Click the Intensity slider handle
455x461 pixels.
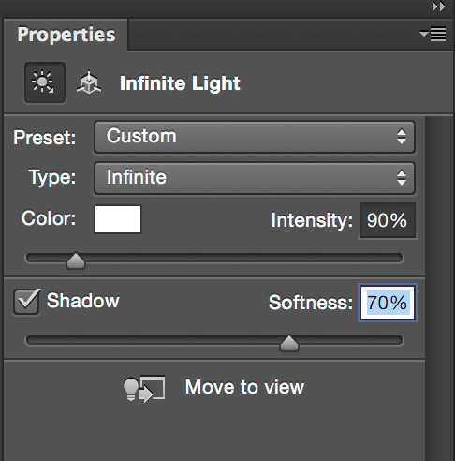click(x=76, y=260)
